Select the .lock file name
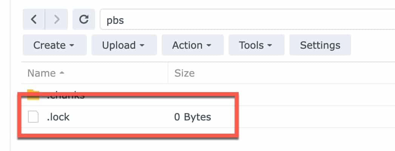Screen dimensions: 395x151 (58, 117)
